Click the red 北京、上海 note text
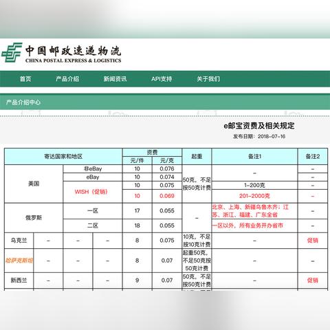 250,211
